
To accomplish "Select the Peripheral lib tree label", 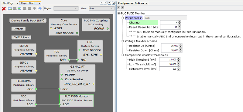I will click(x=134, y=18).
